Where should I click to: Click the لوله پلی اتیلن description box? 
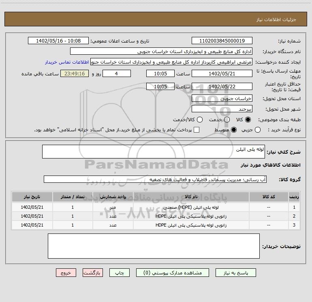(154, 152)
